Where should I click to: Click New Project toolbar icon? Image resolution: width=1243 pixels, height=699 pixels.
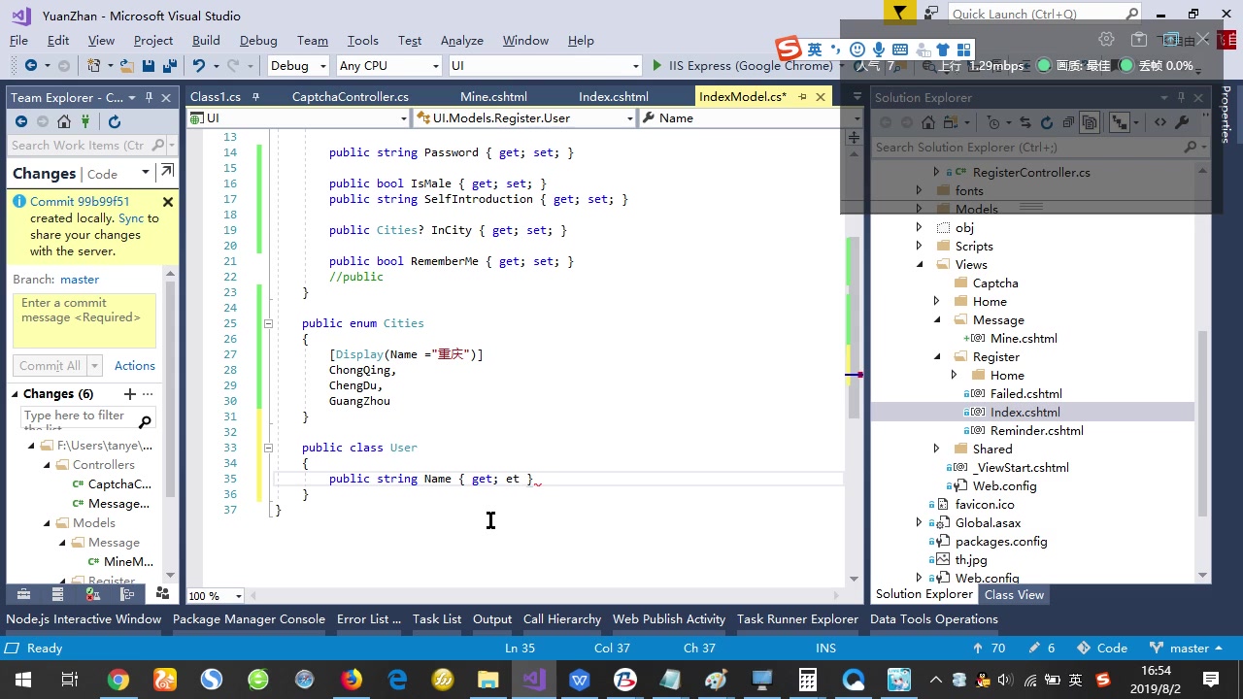tap(94, 65)
